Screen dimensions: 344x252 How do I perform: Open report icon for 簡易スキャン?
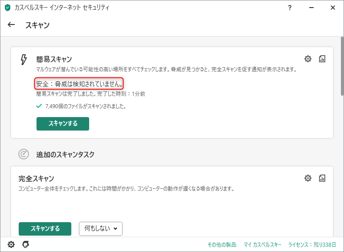tap(322, 59)
